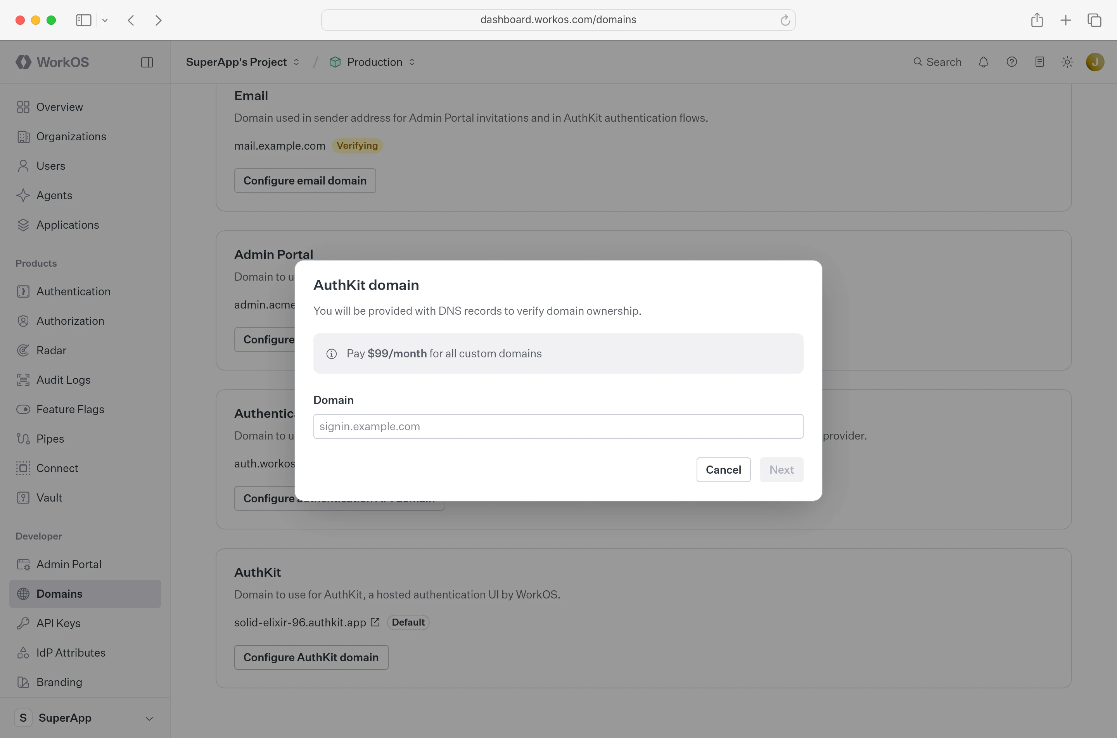Click the Safari address bar
The image size is (1117, 738).
(558, 20)
